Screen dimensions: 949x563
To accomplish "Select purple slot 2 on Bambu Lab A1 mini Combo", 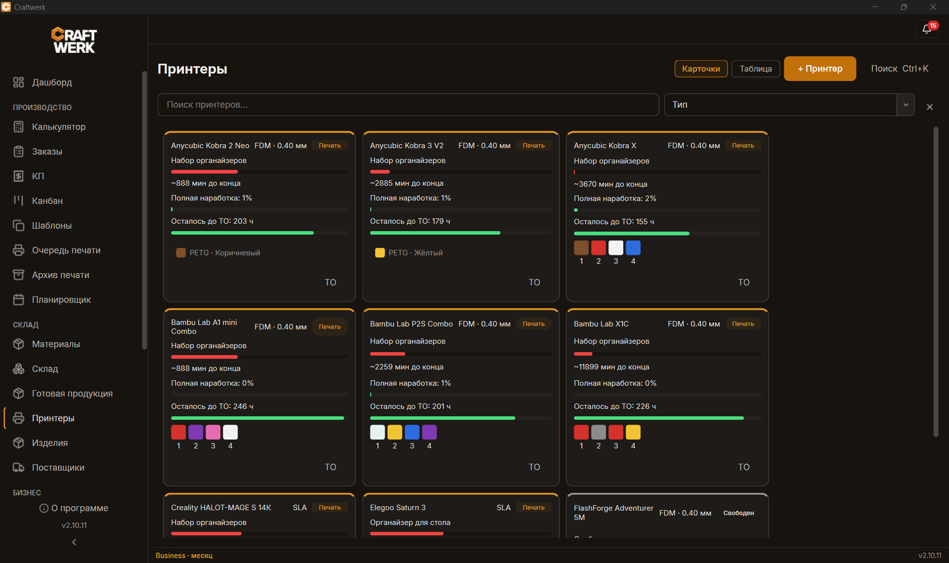I will point(196,432).
